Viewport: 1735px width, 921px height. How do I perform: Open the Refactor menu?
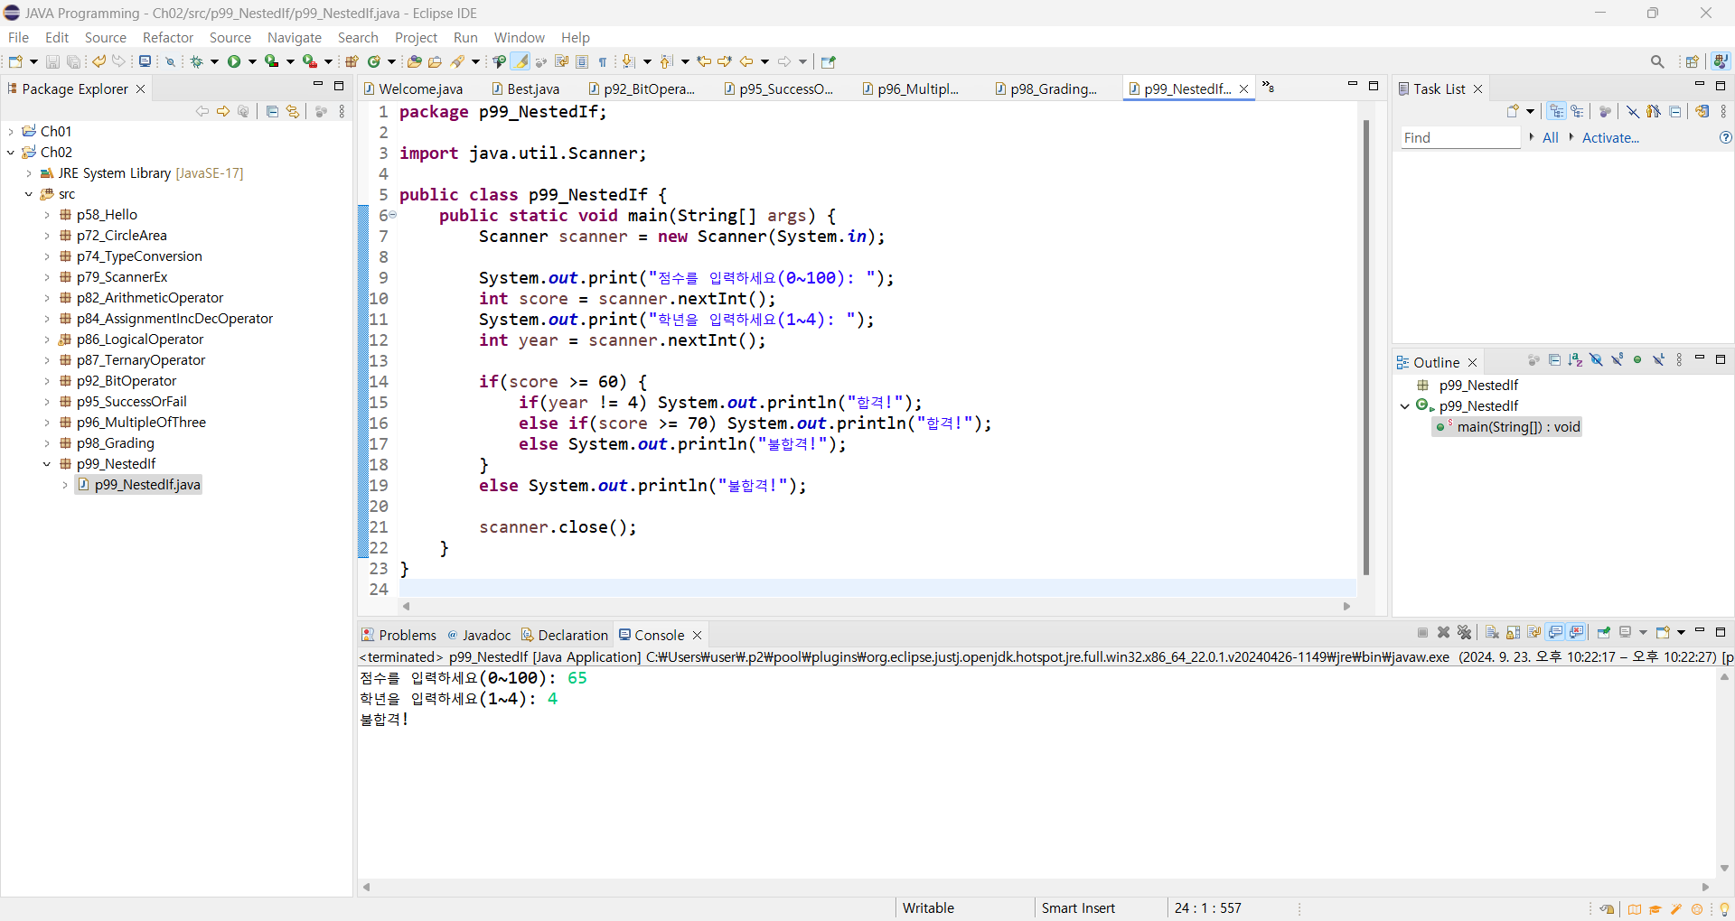pos(168,37)
